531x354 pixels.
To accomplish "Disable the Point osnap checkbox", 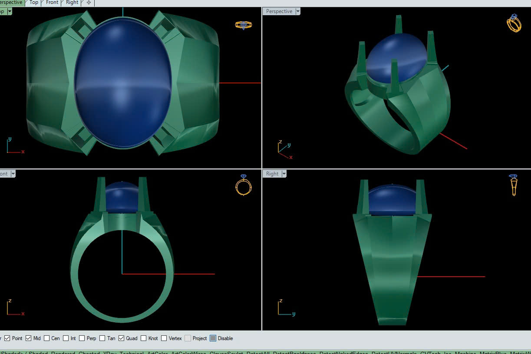I will (7, 338).
